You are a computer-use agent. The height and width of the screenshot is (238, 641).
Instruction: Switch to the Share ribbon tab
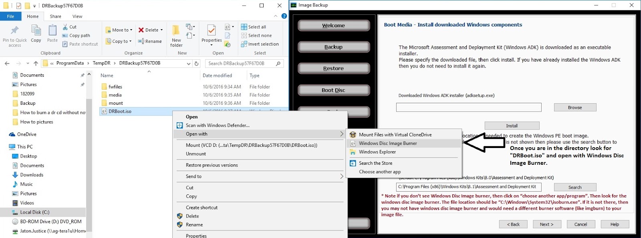(x=56, y=16)
